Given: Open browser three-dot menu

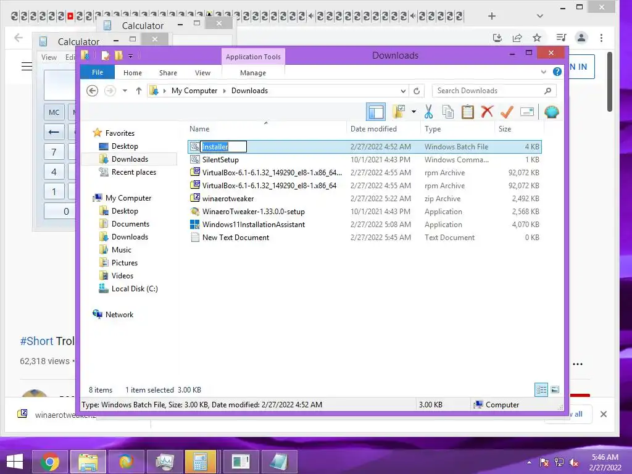Looking at the screenshot, I should tap(601, 38).
